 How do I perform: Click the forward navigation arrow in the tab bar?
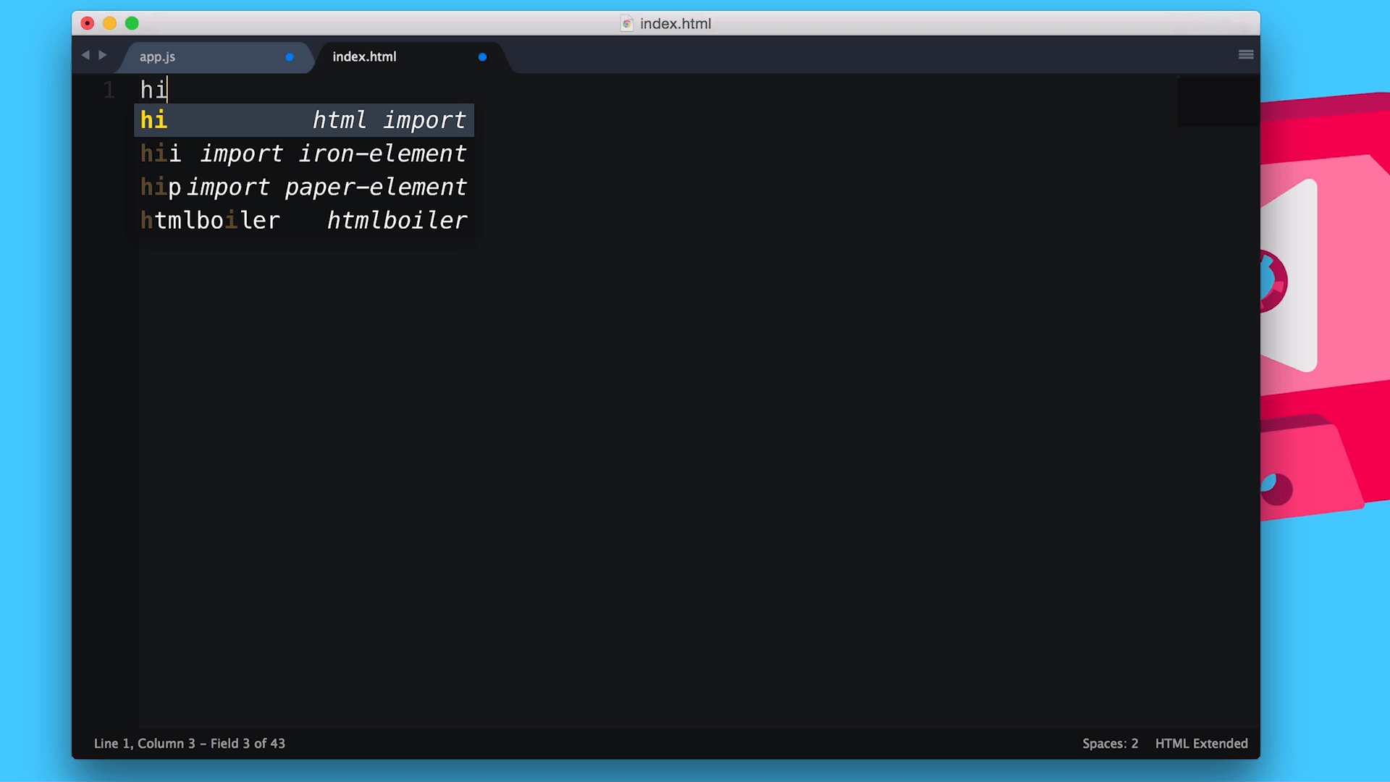pos(103,55)
